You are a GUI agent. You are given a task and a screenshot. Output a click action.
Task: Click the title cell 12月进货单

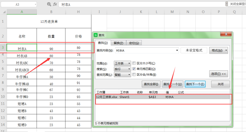click(49, 22)
